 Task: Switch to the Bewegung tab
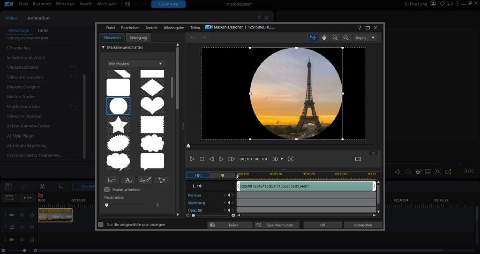pyautogui.click(x=138, y=37)
